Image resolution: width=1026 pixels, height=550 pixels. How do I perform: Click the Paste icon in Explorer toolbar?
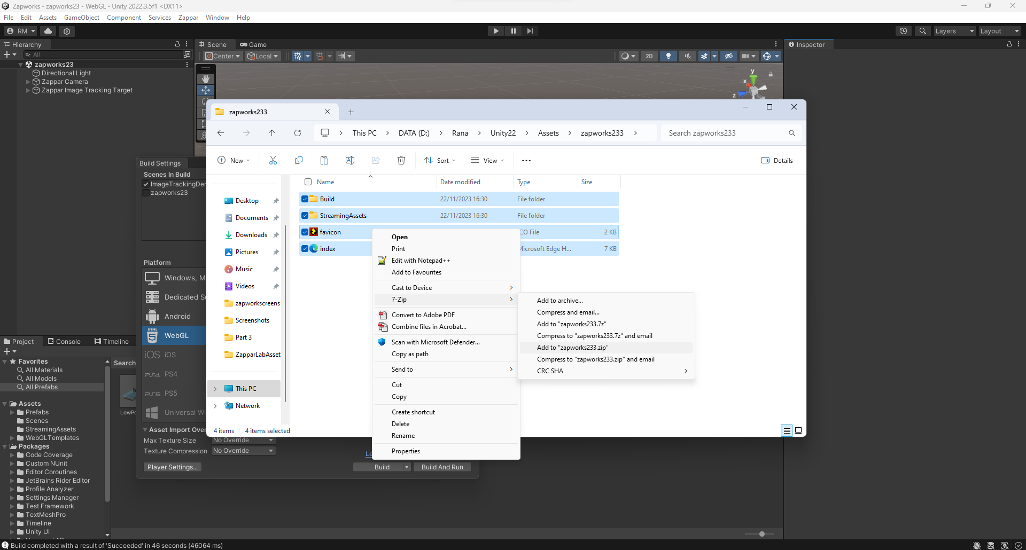click(324, 160)
